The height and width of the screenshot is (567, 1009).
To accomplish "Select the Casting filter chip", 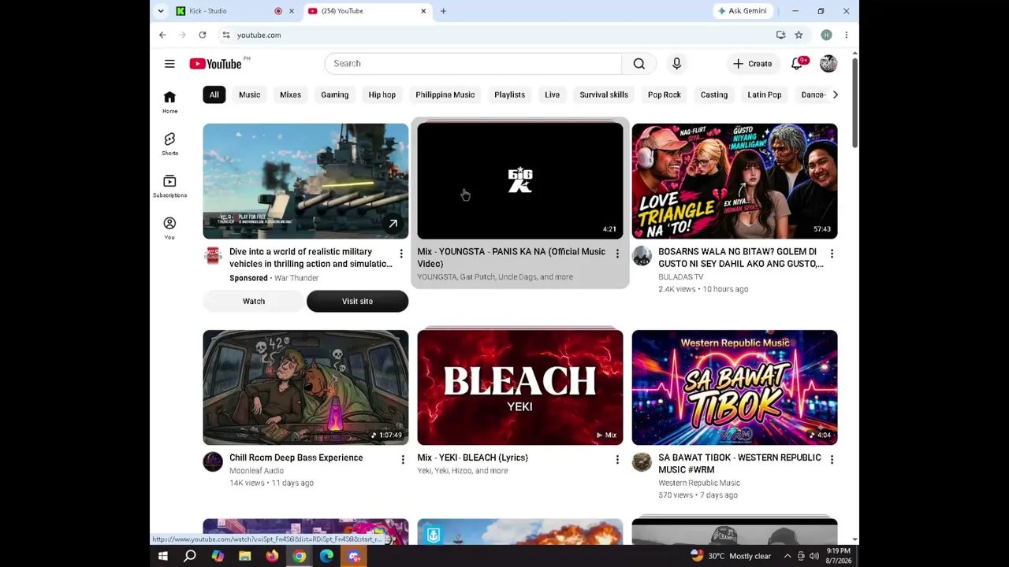I will point(714,94).
